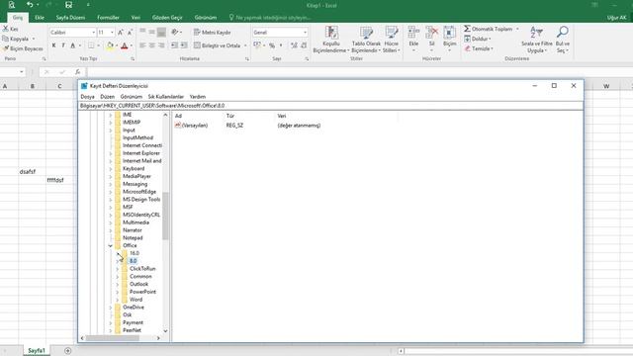The image size is (633, 356).
Task: Decrease font size with smaller A icon
Action: (x=130, y=33)
